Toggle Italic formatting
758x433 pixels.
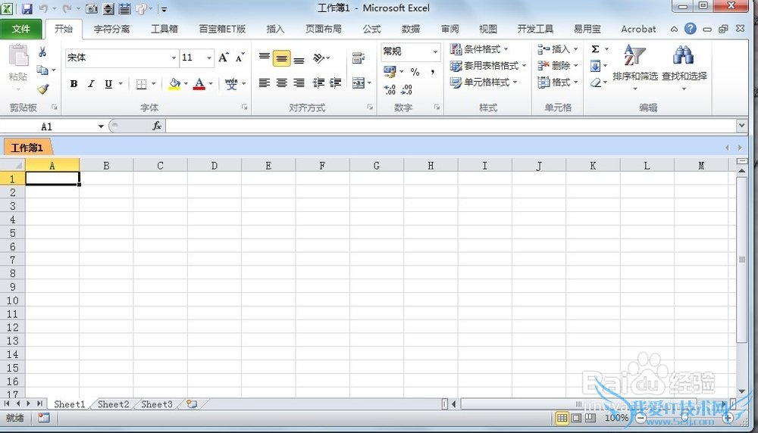(x=91, y=84)
